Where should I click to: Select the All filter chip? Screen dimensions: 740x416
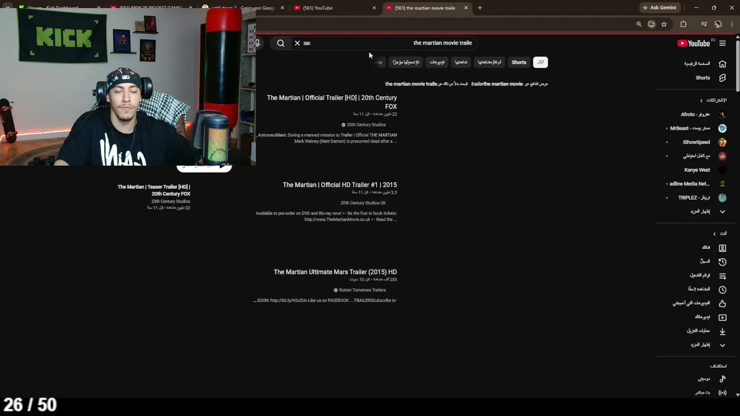[x=541, y=62]
